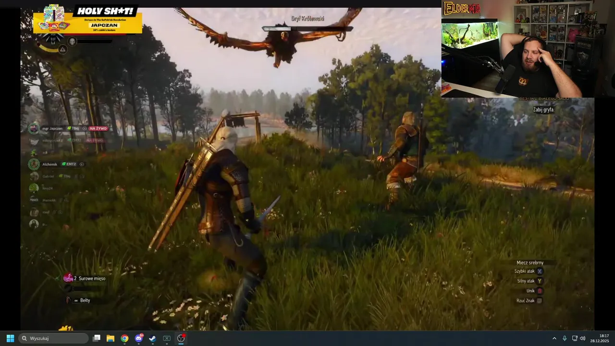Image resolution: width=615 pixels, height=346 pixels.
Task: Click the Wyszukaj taskbar search field
Action: [53, 338]
